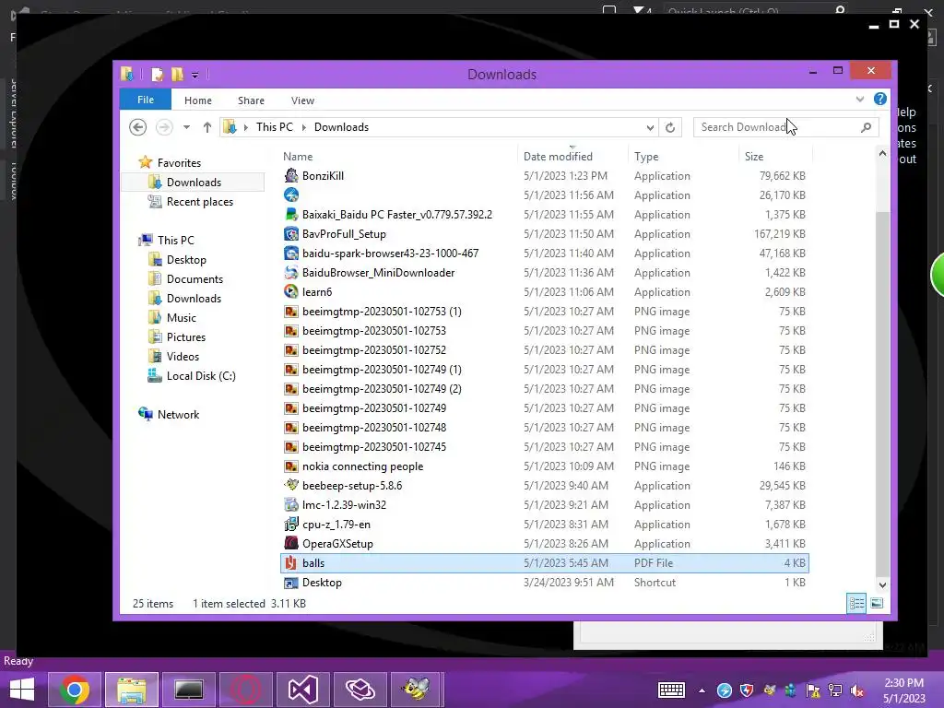944x708 pixels.
Task: Open recent locations dropdown arrow
Action: pos(186,127)
